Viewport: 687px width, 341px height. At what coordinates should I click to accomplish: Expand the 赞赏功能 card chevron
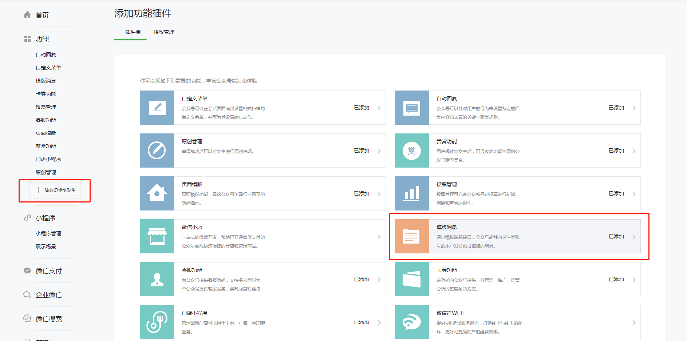tap(634, 151)
